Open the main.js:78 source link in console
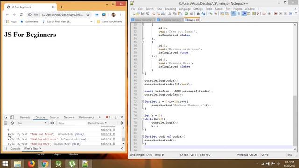Viewport: 299px width, 168px height. (x=108, y=130)
